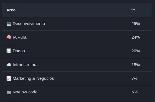
Task: Click the Marketing & Negócios label
Action: click(33, 78)
